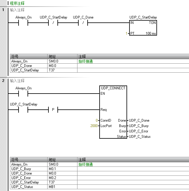Click the 符号 column header in network 1 table
The width and height of the screenshot is (189, 191).
[29, 56]
